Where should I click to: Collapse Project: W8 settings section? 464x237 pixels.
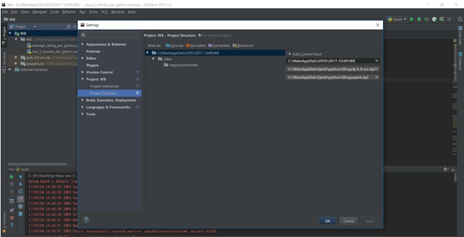[82, 79]
